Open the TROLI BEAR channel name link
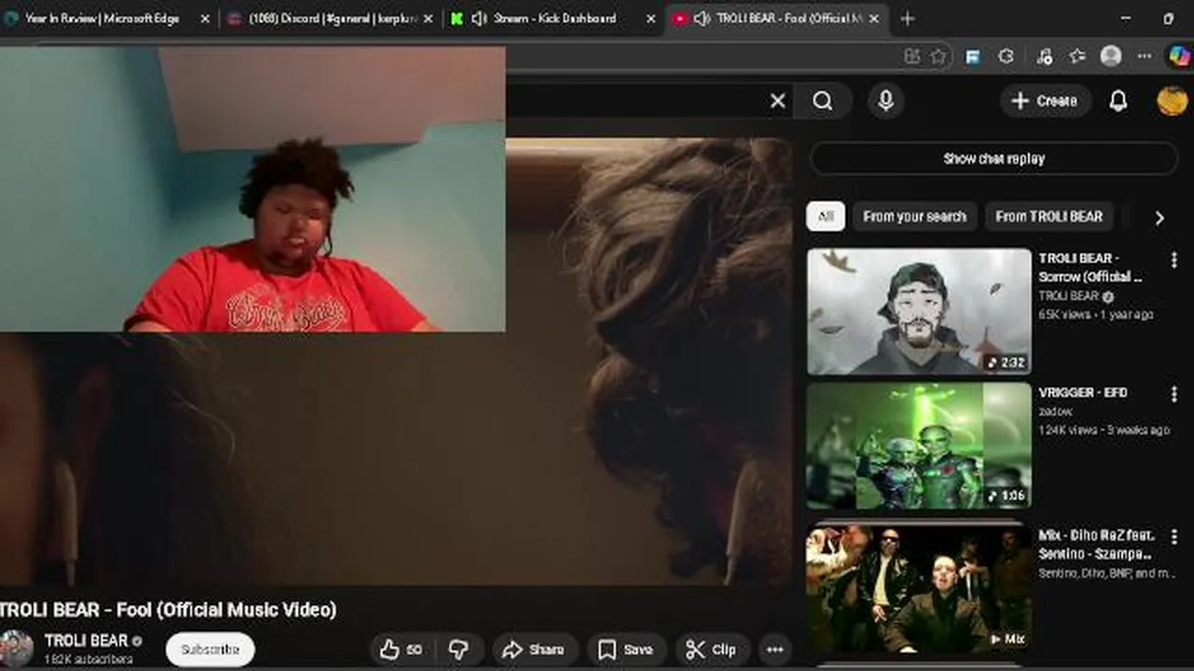The height and width of the screenshot is (671, 1194). [x=86, y=640]
